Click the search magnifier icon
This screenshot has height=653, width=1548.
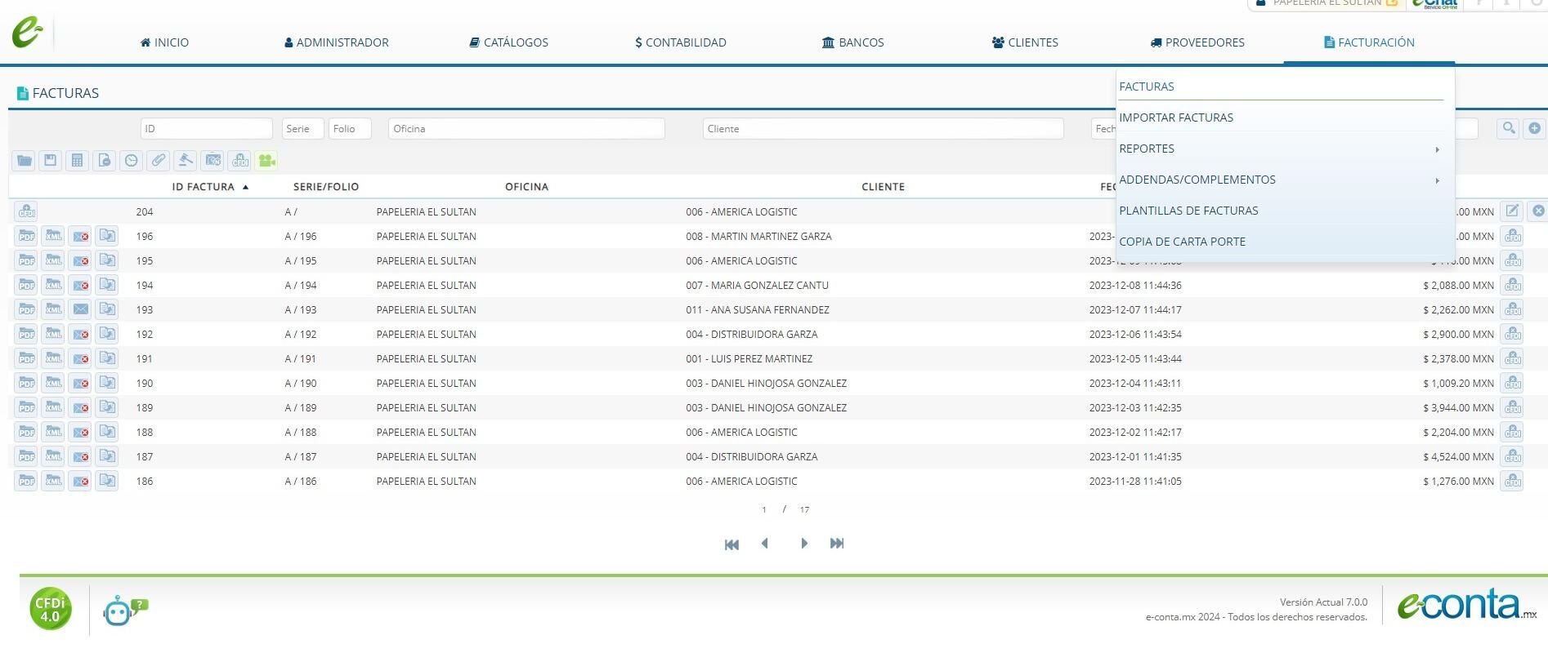pos(1508,128)
